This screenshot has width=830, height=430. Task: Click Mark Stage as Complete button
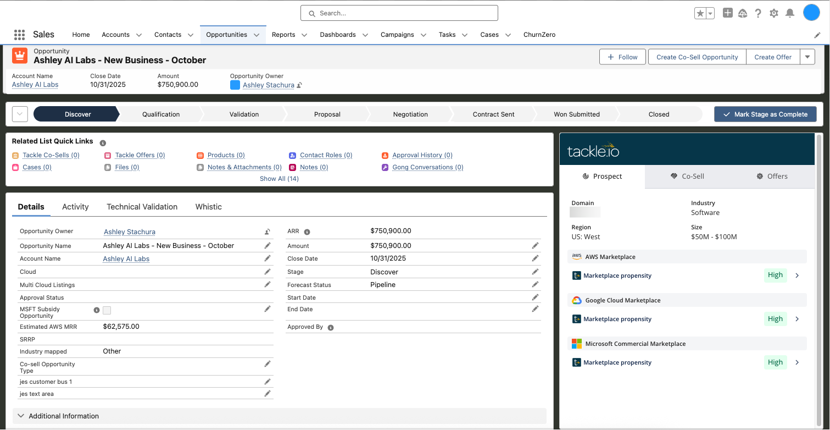point(765,114)
